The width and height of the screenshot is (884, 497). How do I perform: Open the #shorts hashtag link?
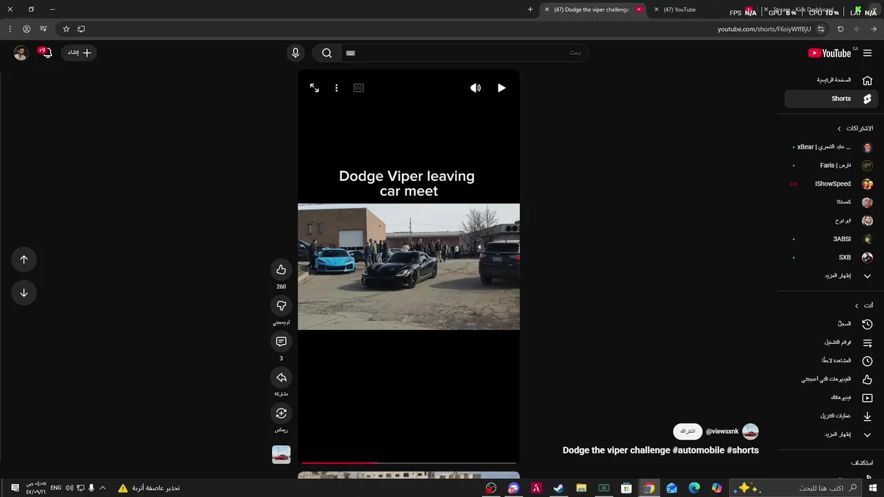[x=742, y=450]
